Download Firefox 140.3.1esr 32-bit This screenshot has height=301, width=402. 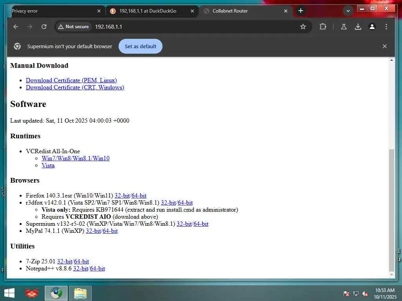click(x=122, y=196)
